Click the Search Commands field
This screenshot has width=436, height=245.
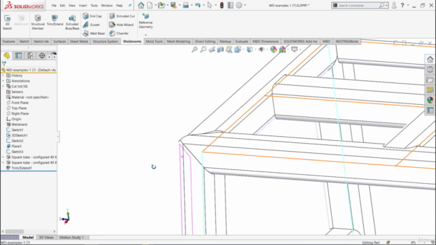360,5
